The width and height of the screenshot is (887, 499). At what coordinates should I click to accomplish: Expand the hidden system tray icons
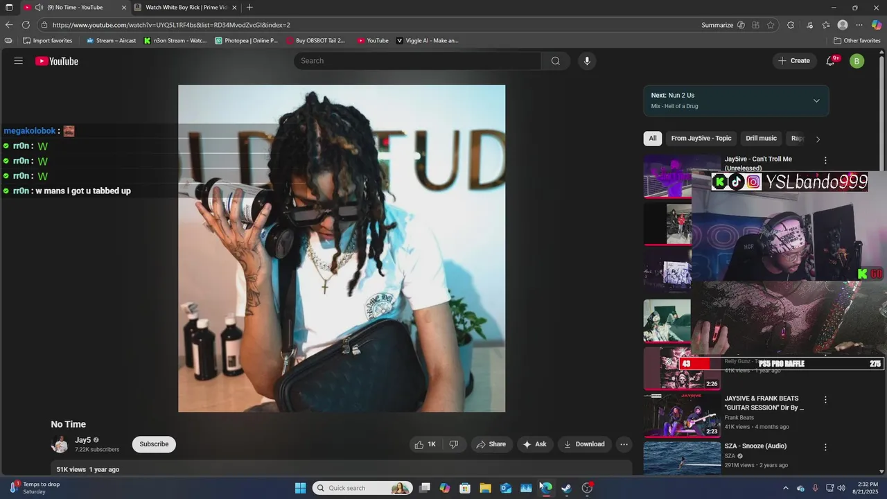(785, 488)
